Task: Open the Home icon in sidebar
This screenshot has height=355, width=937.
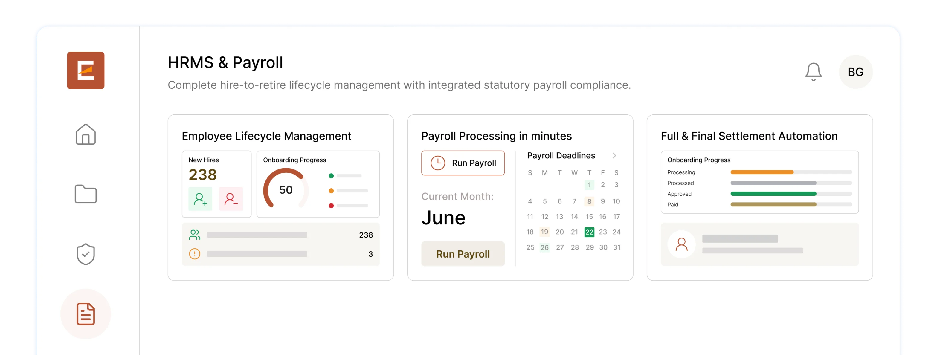Action: (86, 134)
